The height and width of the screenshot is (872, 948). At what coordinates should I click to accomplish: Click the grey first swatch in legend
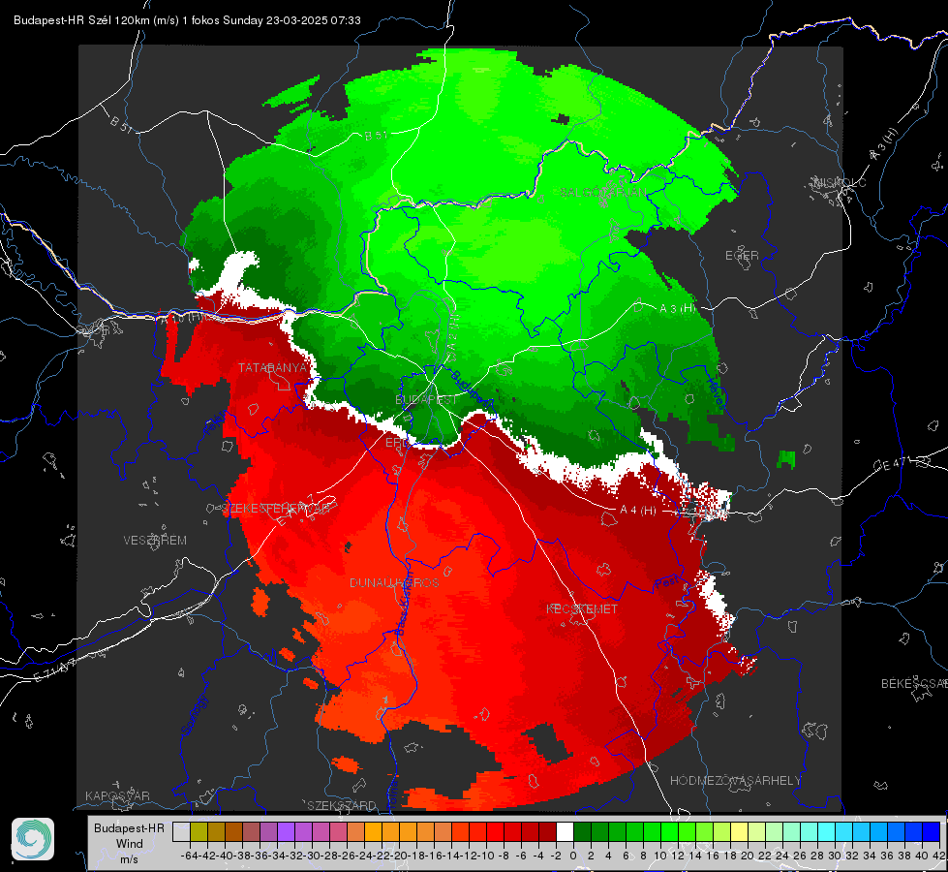(181, 832)
